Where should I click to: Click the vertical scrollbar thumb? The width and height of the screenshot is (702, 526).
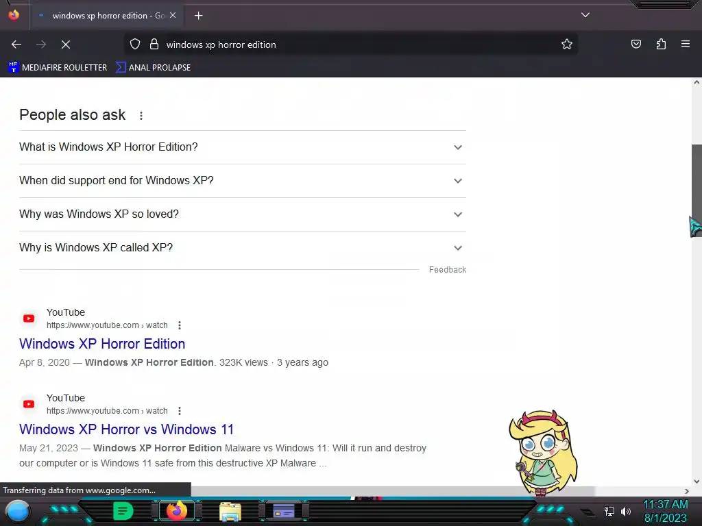(697, 190)
